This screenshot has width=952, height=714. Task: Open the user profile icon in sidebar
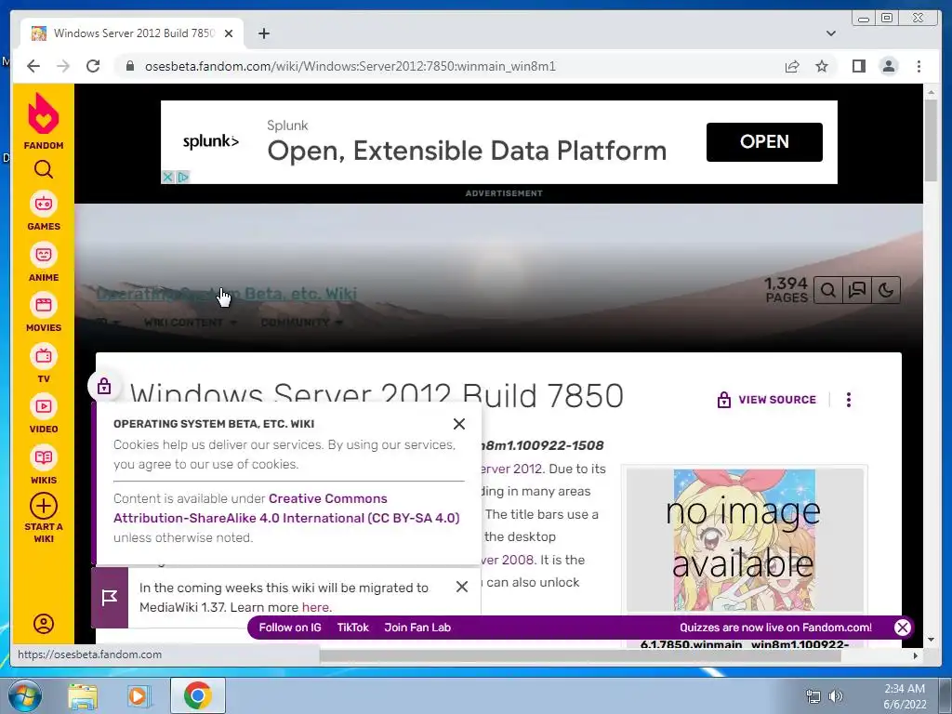click(x=43, y=624)
